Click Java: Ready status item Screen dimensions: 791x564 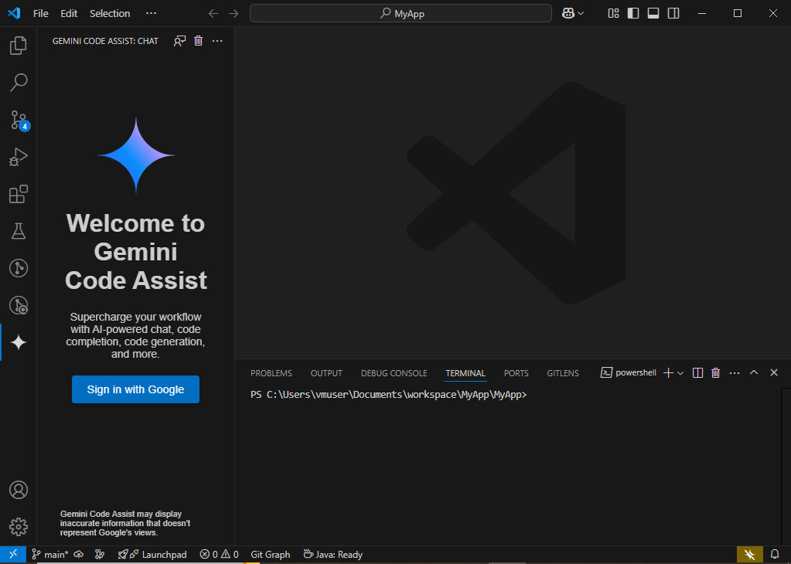pyautogui.click(x=333, y=555)
